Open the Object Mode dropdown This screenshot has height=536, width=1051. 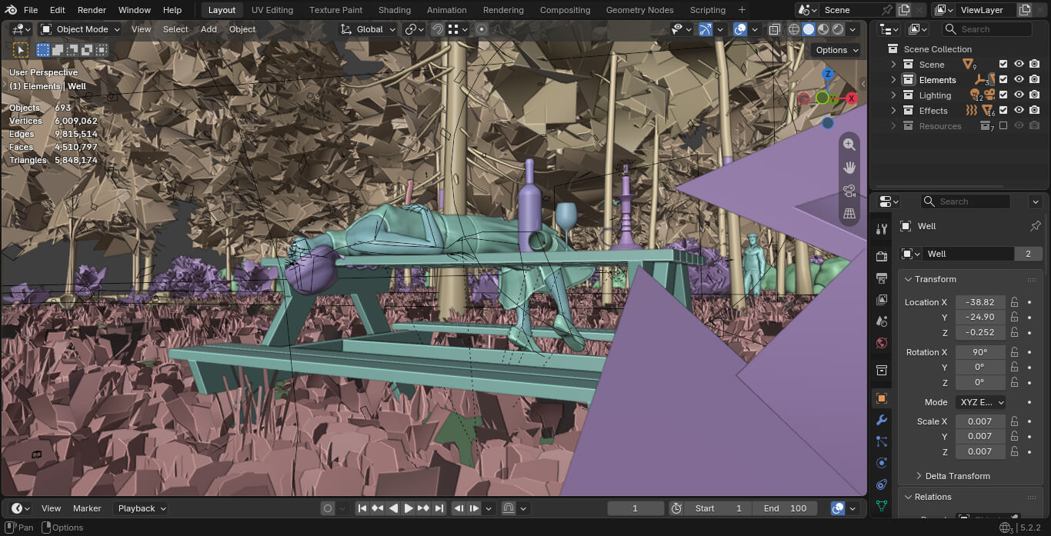point(80,29)
